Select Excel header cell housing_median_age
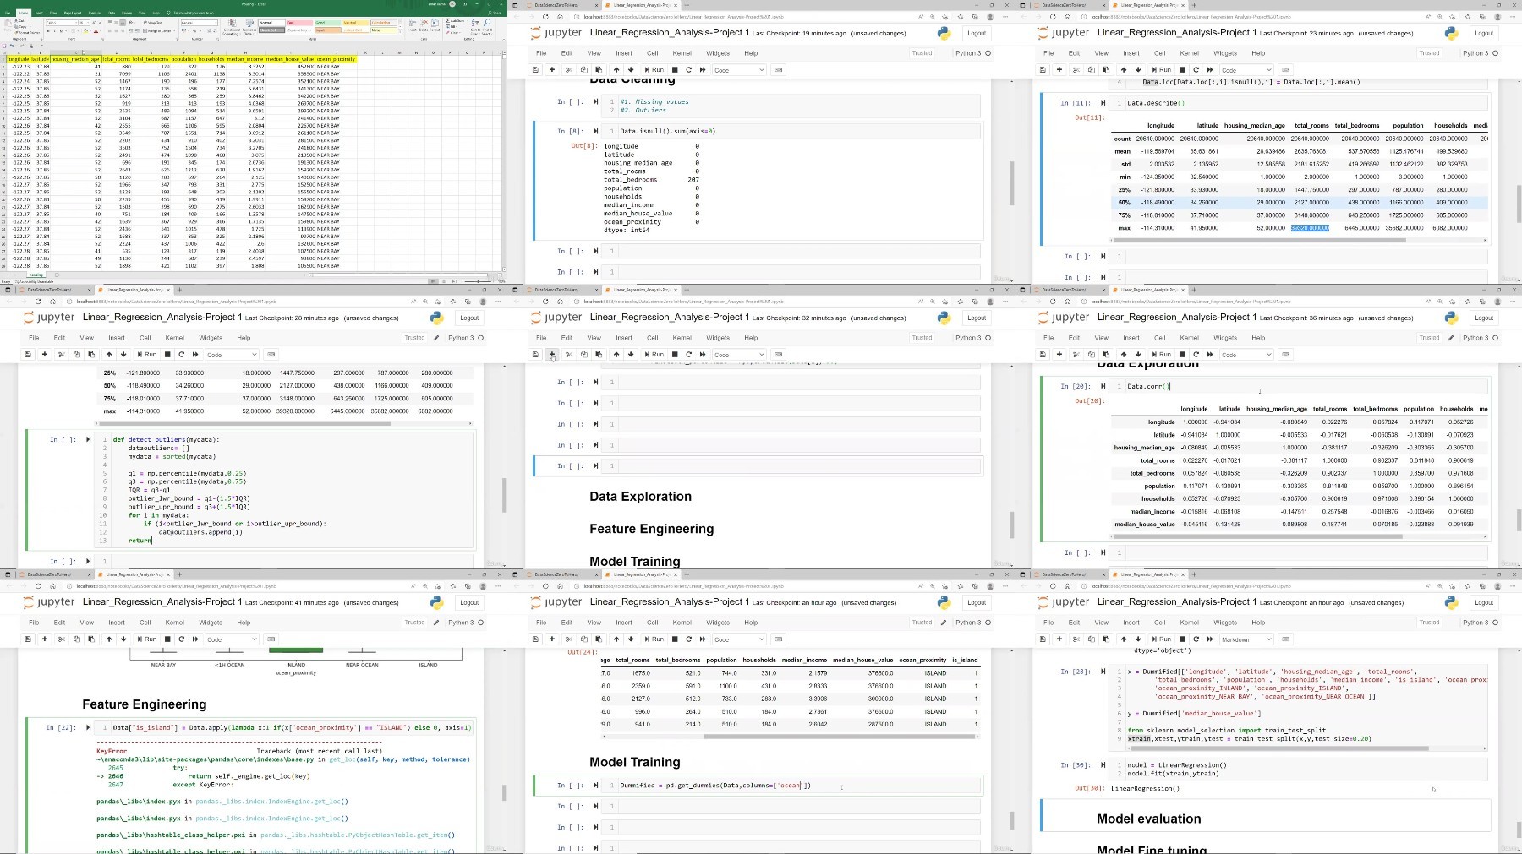The height and width of the screenshot is (854, 1522). click(x=75, y=59)
